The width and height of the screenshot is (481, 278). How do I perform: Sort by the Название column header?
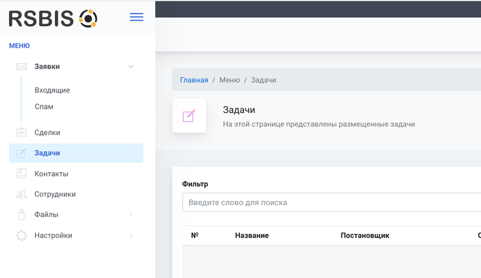(251, 235)
